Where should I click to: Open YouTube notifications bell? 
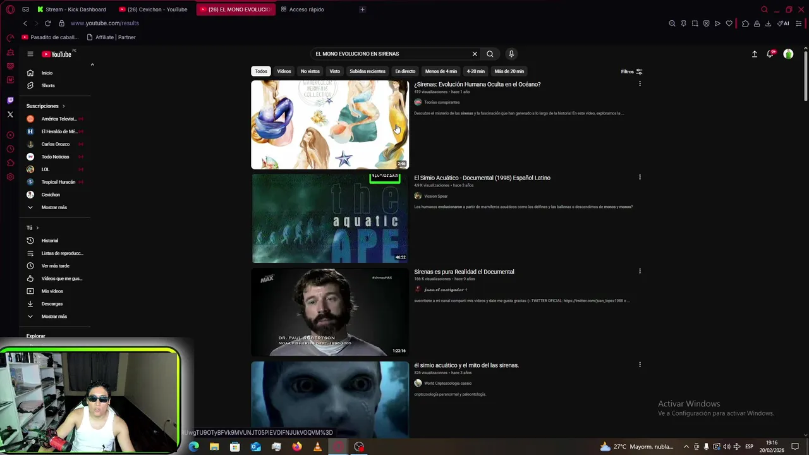(x=770, y=54)
